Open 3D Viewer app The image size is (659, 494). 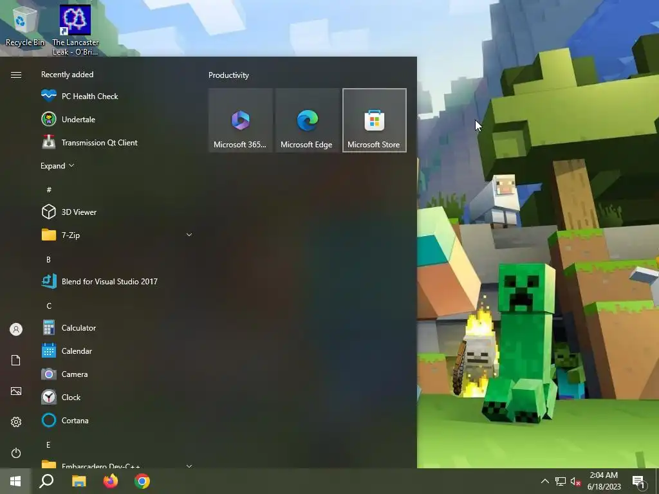pos(117,212)
